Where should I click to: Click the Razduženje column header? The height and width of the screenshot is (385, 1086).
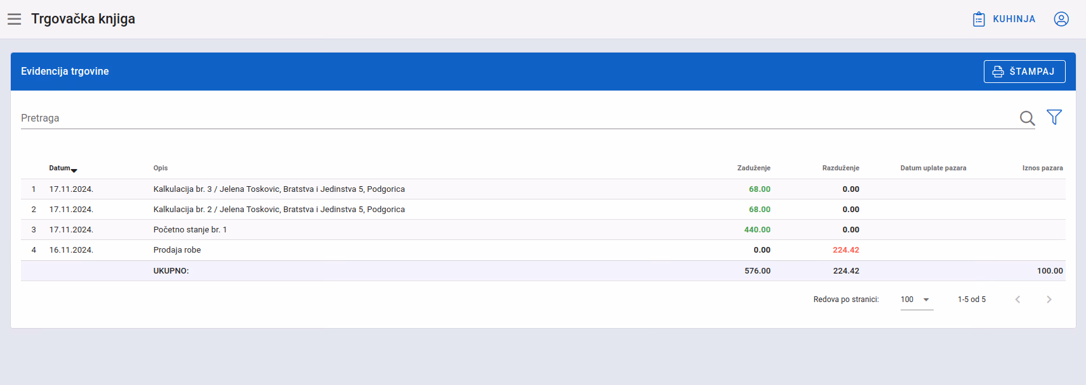[840, 168]
